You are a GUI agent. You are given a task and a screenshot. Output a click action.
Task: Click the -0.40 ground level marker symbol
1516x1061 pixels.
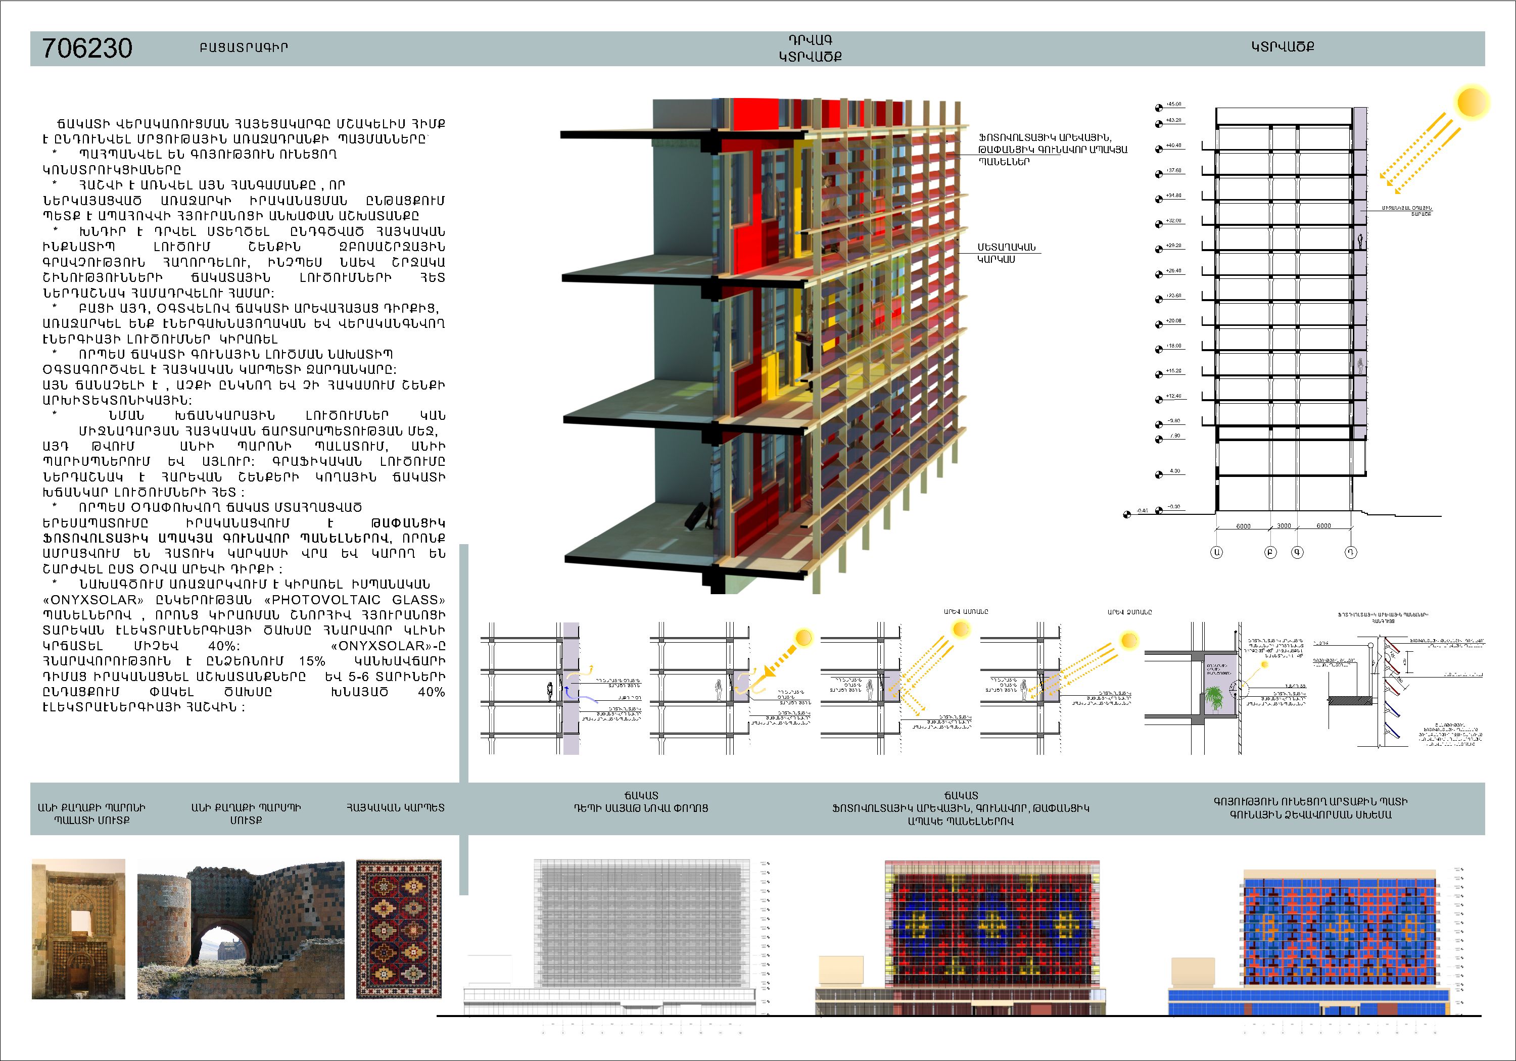[1127, 514]
